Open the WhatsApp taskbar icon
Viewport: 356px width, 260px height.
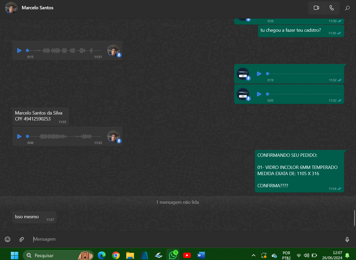pos(173,255)
